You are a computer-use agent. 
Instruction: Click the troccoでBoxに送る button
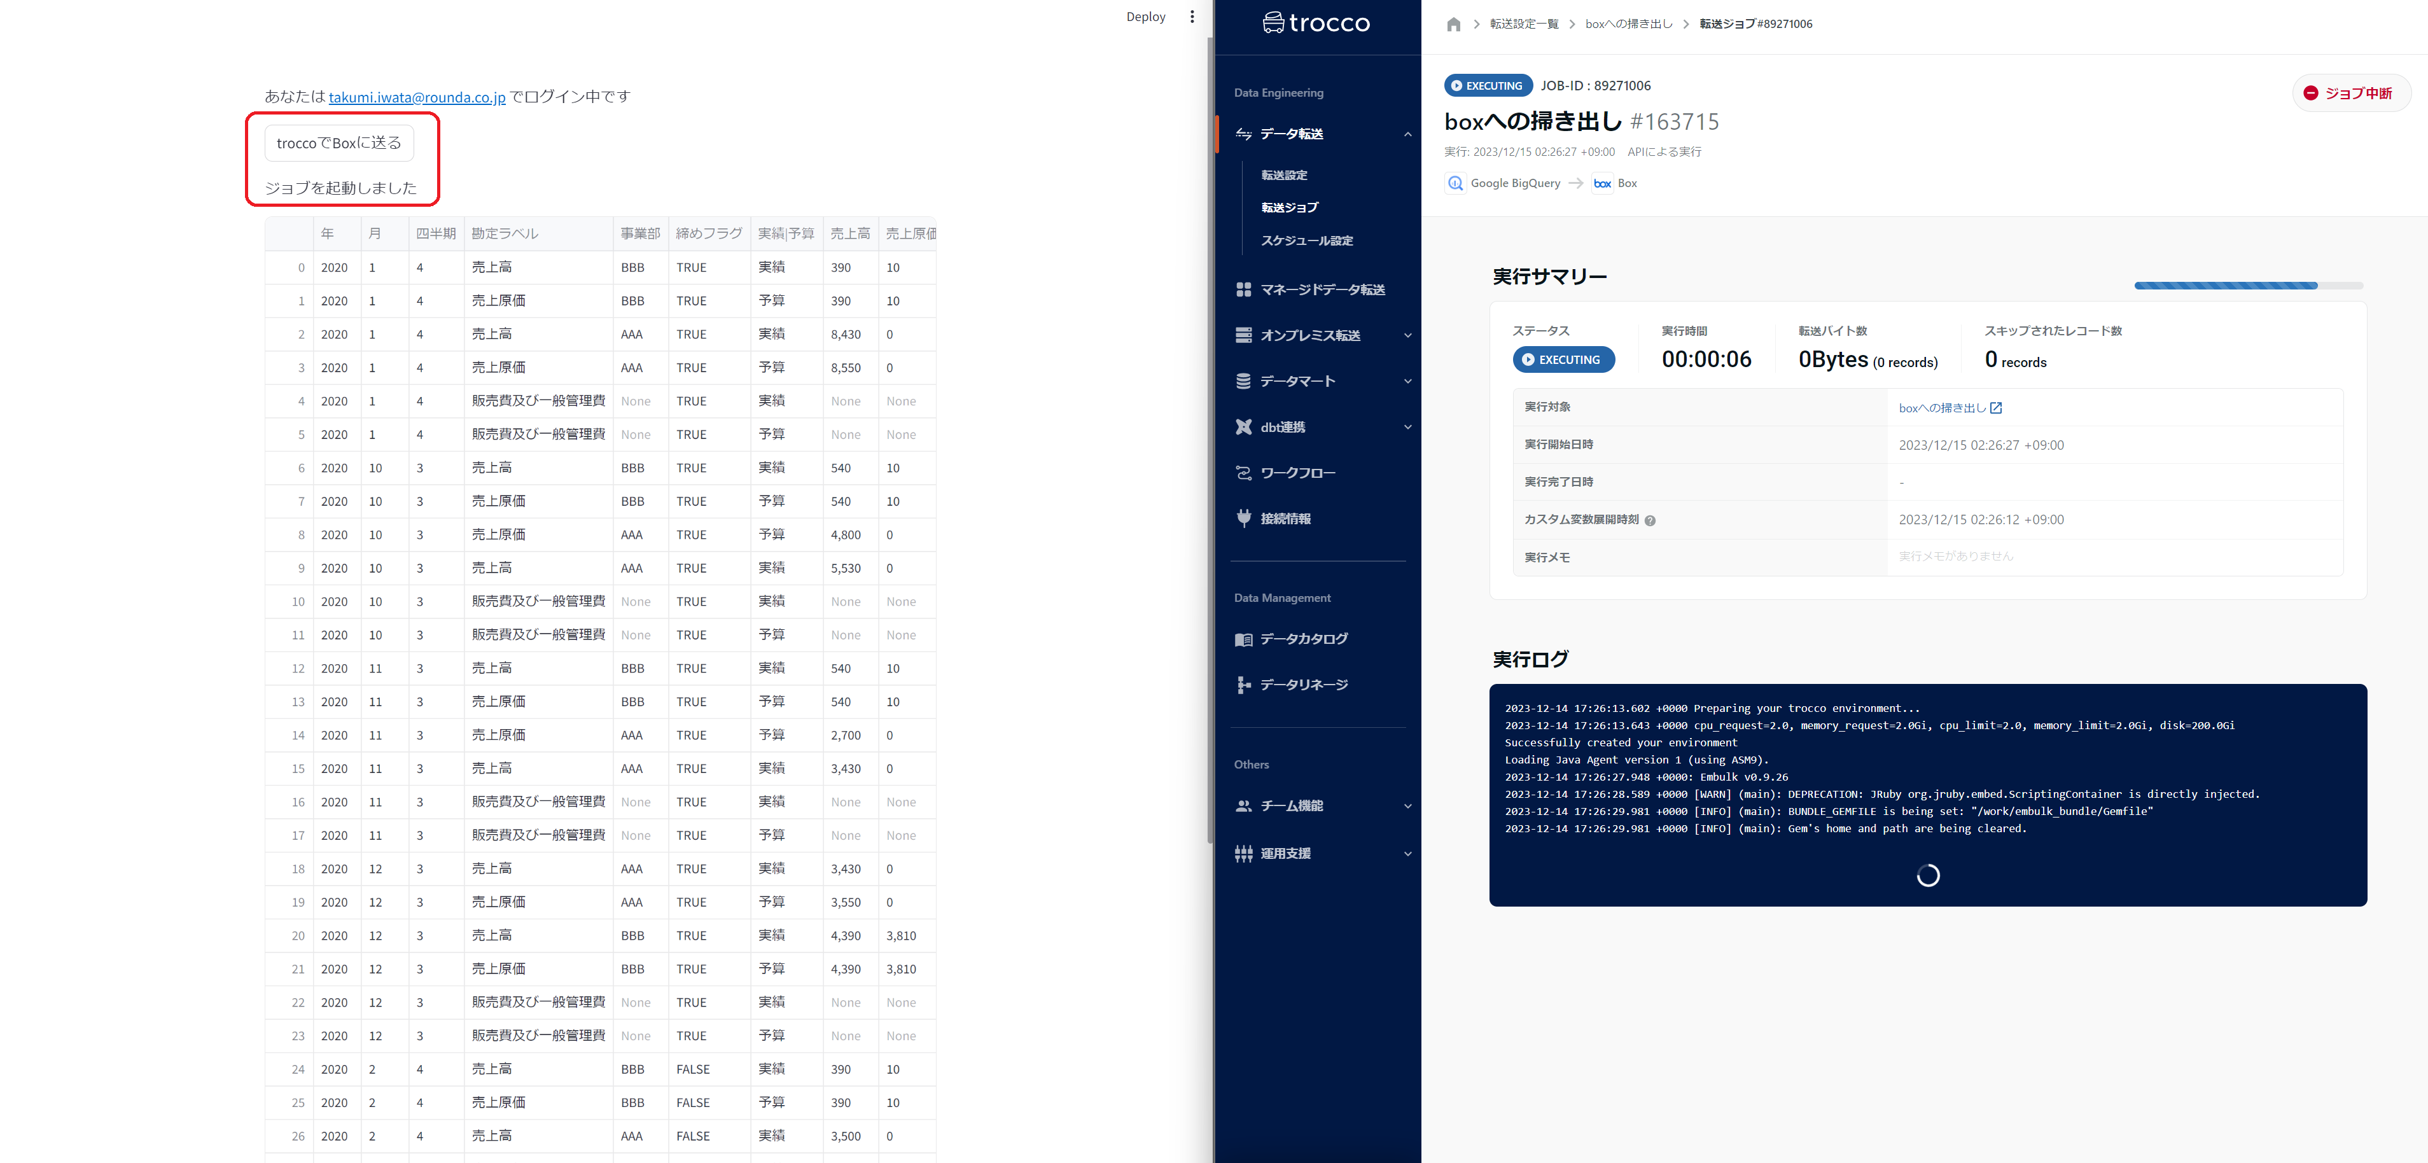(x=339, y=143)
